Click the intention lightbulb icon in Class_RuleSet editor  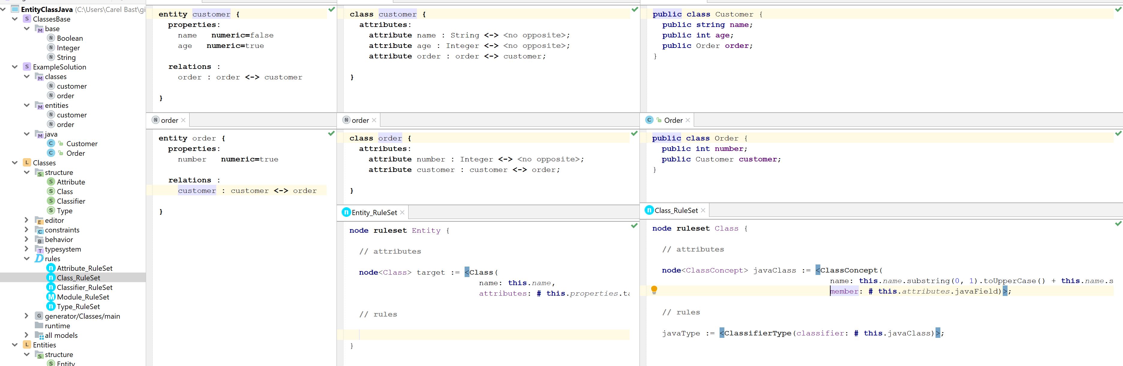pyautogui.click(x=654, y=290)
